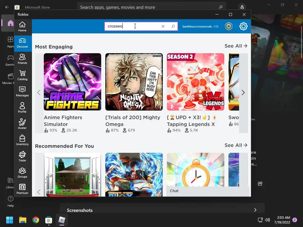
Task: Open the Blox Fruits recommended thumbnail
Action: pos(134,175)
